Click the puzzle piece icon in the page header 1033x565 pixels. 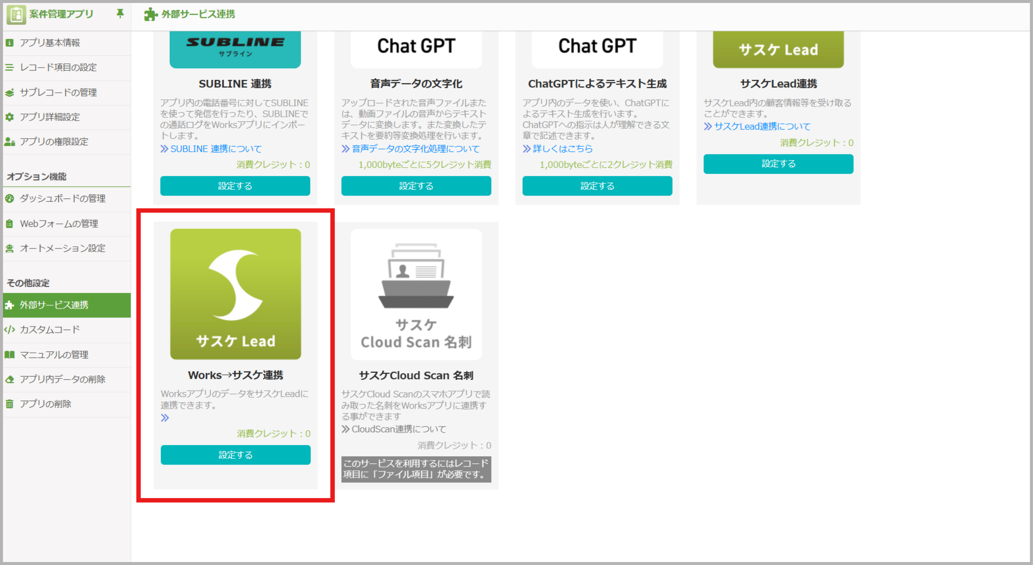point(150,15)
